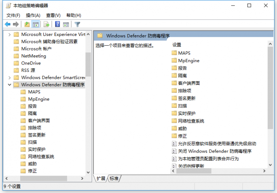Click right pane horizontal scrollbar left arrow
Screen dimensions: 277x193
coord(173,171)
